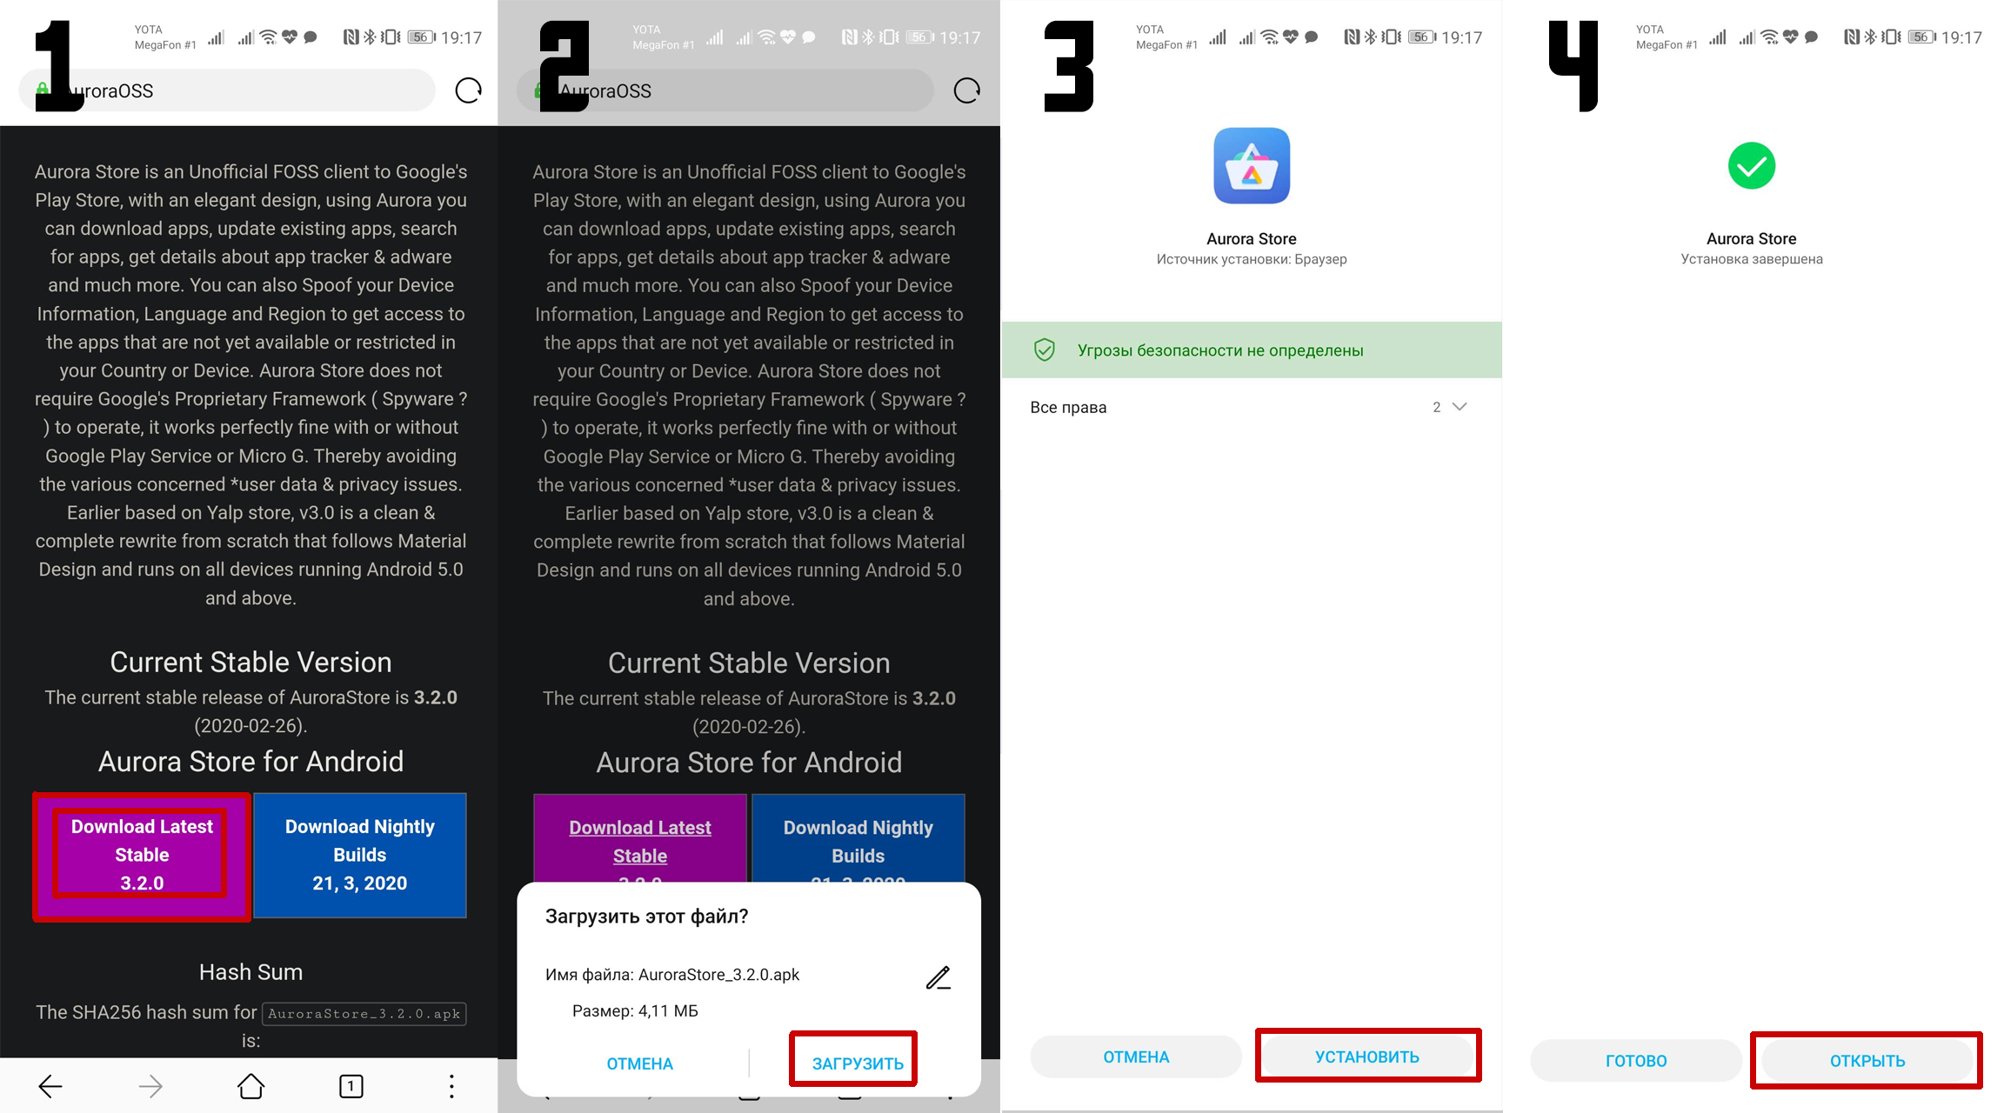Click the back arrow in the navigation bar
Image resolution: width=2004 pixels, height=1113 pixels.
(x=50, y=1084)
